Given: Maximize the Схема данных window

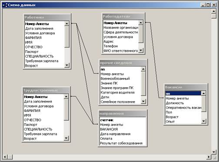Looking at the screenshot, I should [x=208, y=5].
